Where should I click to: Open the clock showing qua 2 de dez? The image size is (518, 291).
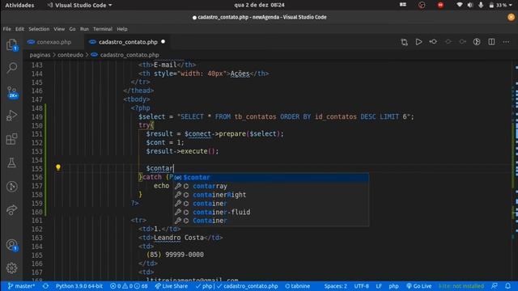(x=259, y=5)
